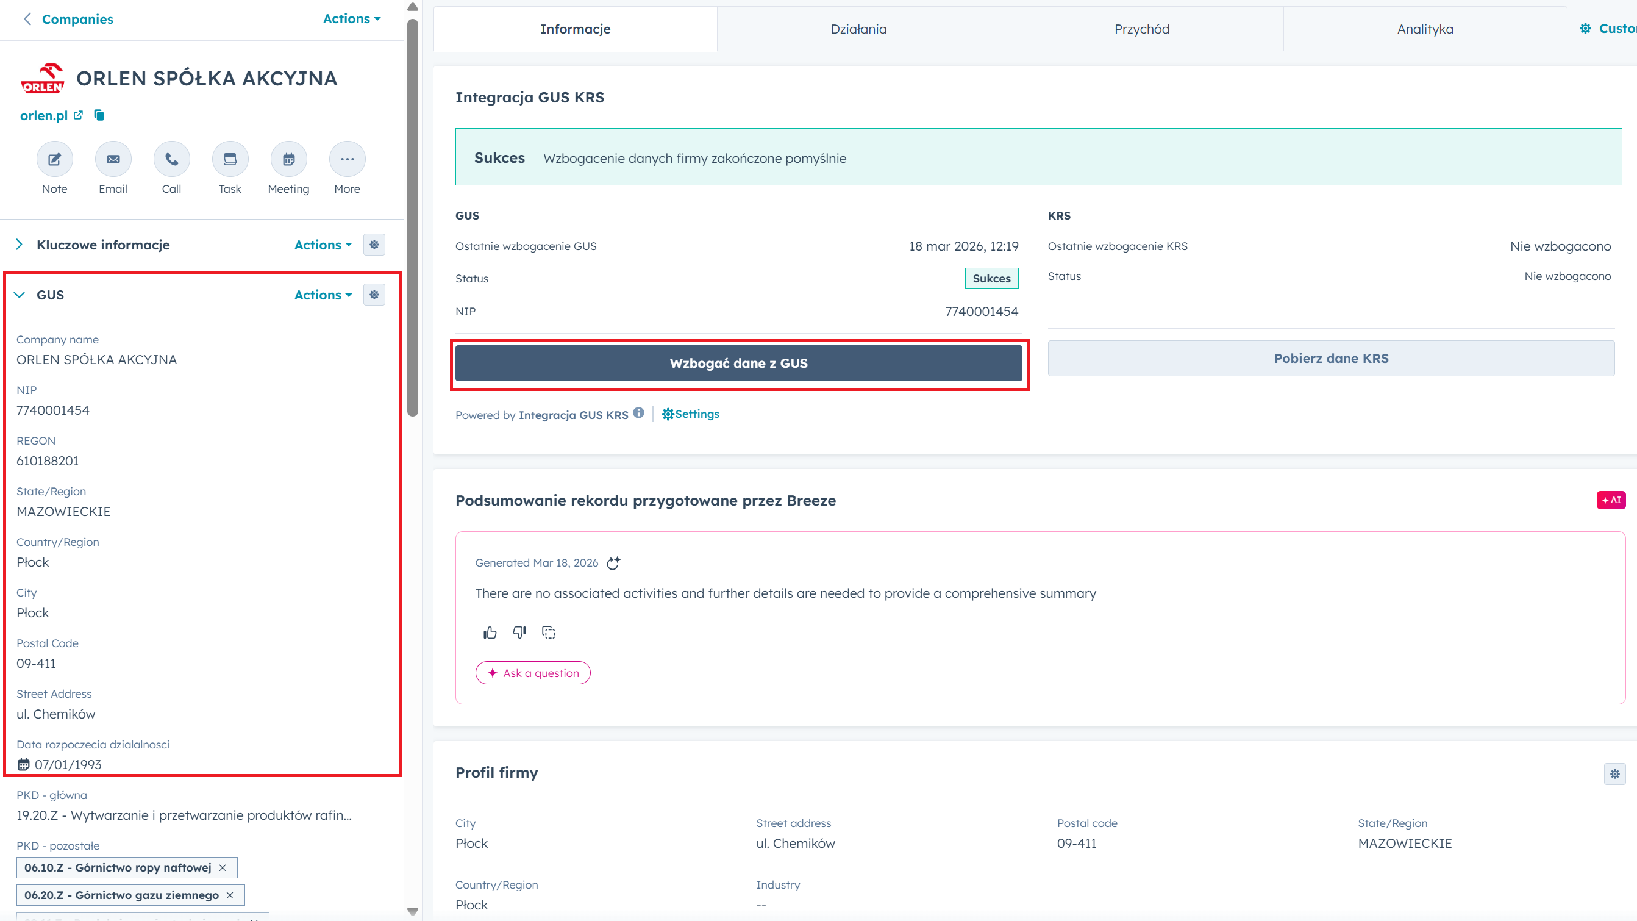Pick the Data rozpoczecia dzialalnosci calendar icon
This screenshot has height=921, width=1637.
tap(24, 765)
